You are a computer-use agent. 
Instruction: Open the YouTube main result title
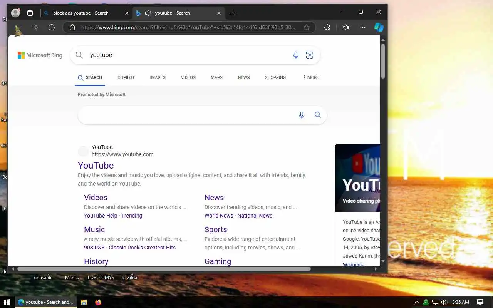[96, 166]
